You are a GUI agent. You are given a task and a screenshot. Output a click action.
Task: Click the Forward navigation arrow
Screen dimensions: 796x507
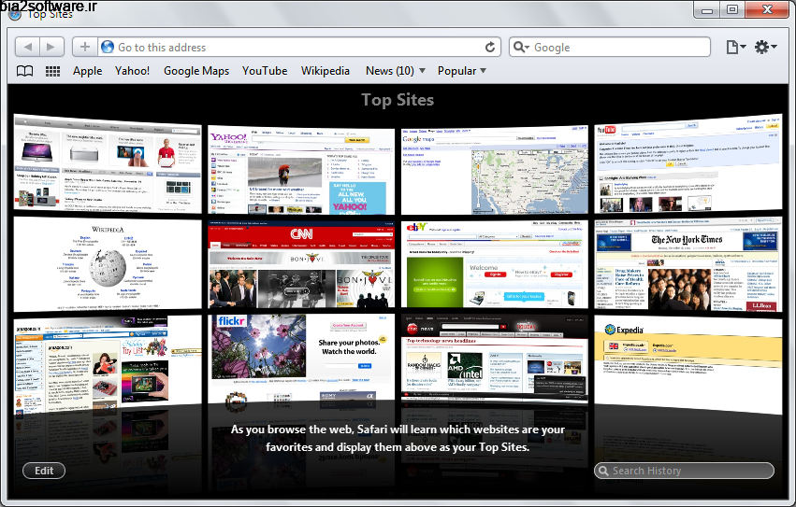[x=52, y=48]
